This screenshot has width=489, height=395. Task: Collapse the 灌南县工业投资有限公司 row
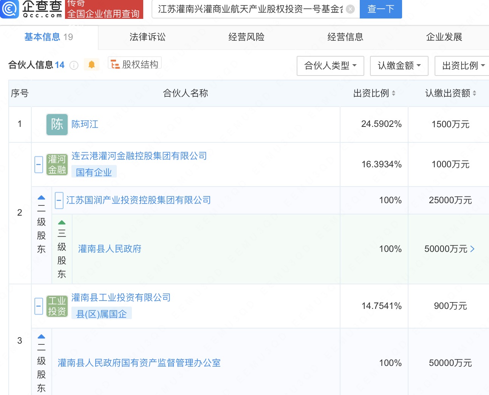(x=39, y=306)
